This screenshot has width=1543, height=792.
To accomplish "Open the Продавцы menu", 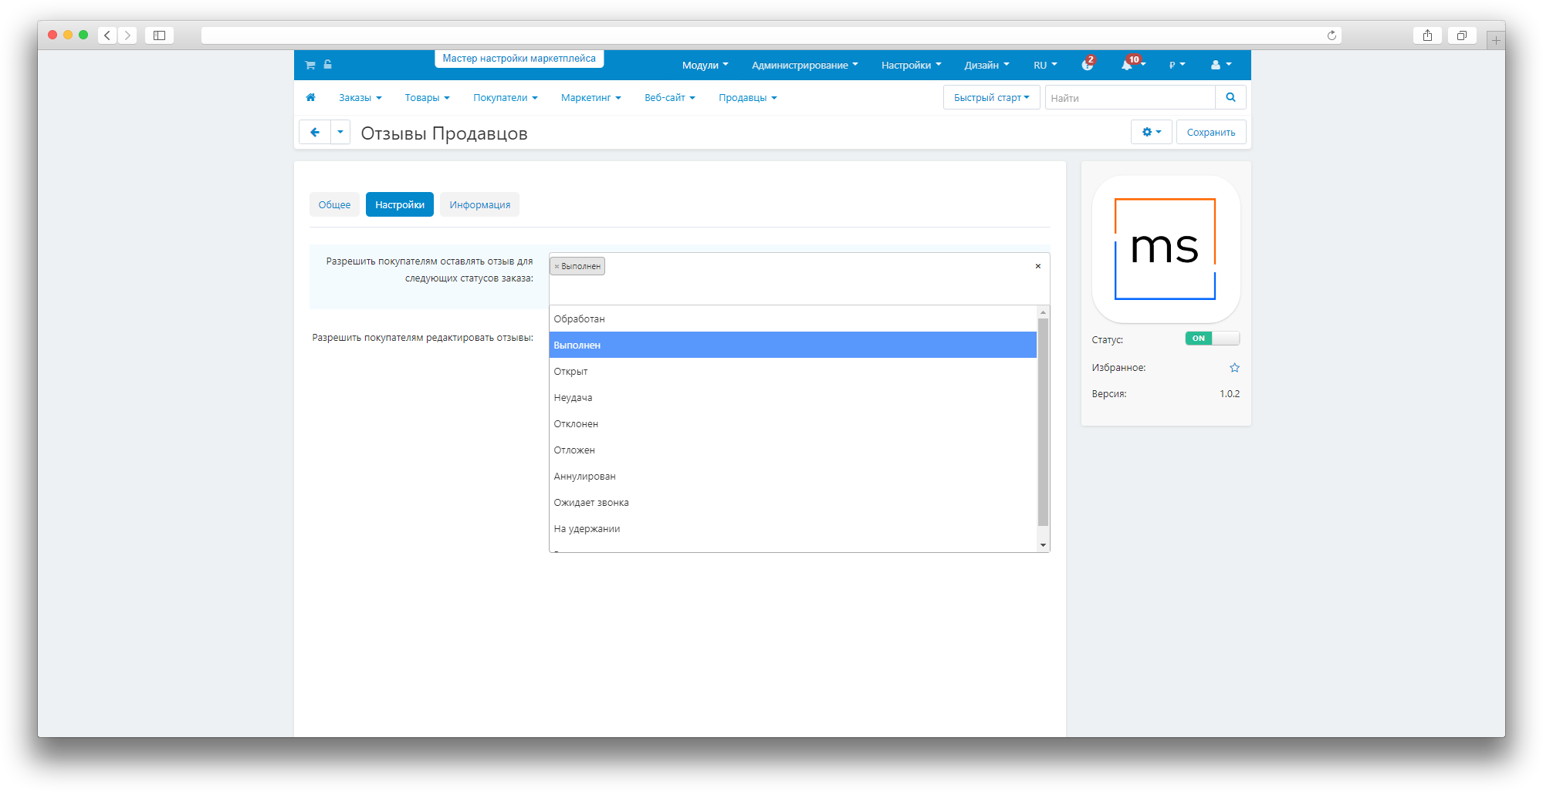I will click(x=747, y=97).
